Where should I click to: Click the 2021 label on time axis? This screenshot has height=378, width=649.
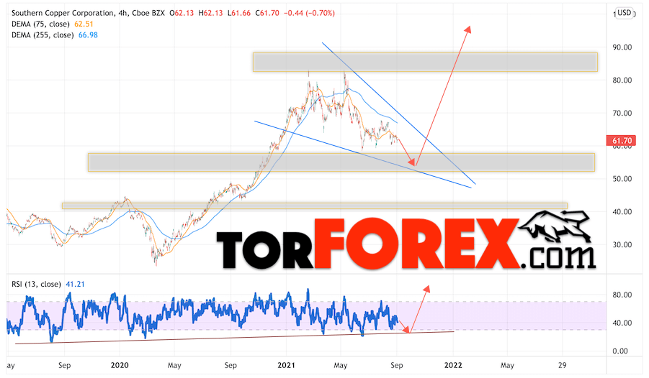286,366
